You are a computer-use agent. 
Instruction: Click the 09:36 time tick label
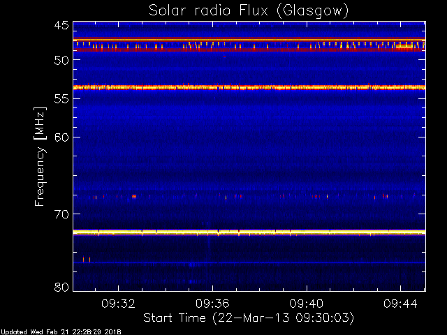point(212,304)
